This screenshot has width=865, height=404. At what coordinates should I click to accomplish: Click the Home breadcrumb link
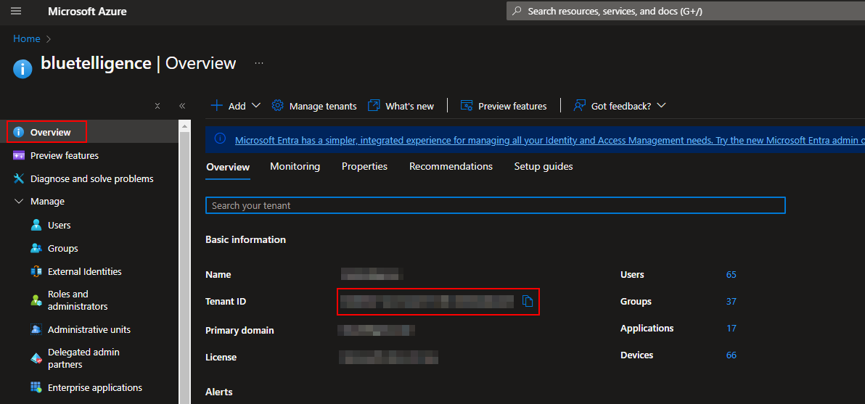point(27,38)
